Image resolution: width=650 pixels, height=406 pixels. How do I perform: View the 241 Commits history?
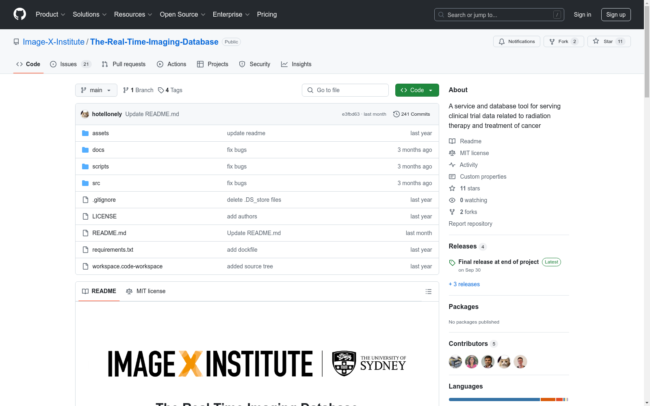(x=412, y=114)
